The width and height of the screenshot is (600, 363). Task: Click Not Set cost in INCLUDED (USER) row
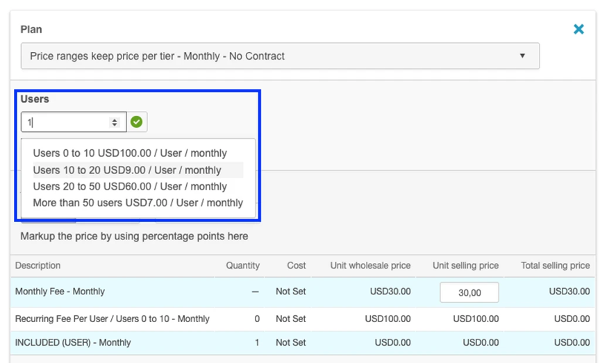point(291,342)
